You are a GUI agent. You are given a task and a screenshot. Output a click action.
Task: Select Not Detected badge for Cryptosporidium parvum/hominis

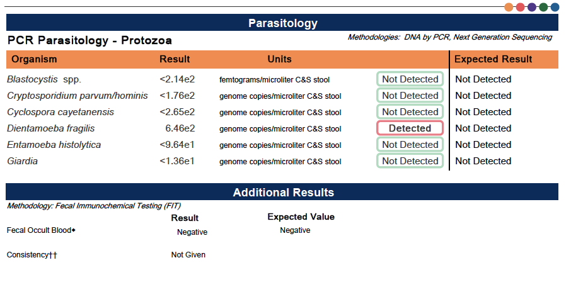point(410,96)
